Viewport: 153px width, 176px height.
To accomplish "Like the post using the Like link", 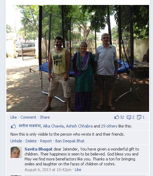I will 13,117.
